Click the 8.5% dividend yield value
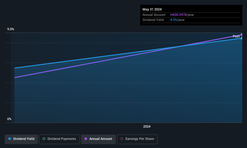This screenshot has width=247, height=148. (x=174, y=20)
